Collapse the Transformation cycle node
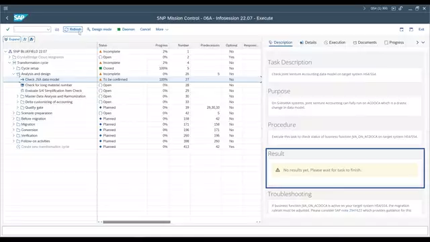 [9, 63]
